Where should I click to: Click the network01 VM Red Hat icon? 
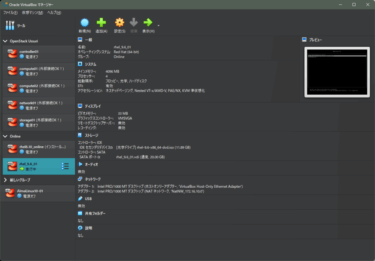12,105
